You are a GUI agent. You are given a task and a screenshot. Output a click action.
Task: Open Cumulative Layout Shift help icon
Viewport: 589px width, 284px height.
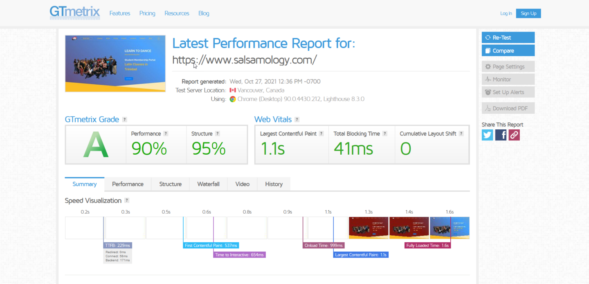[461, 134]
